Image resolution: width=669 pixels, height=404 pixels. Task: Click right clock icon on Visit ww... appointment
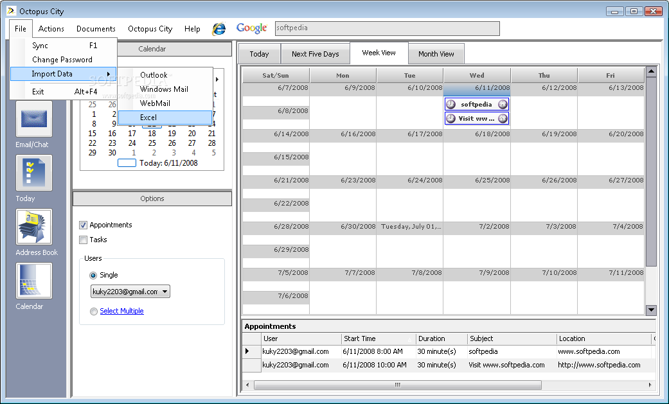click(x=503, y=118)
